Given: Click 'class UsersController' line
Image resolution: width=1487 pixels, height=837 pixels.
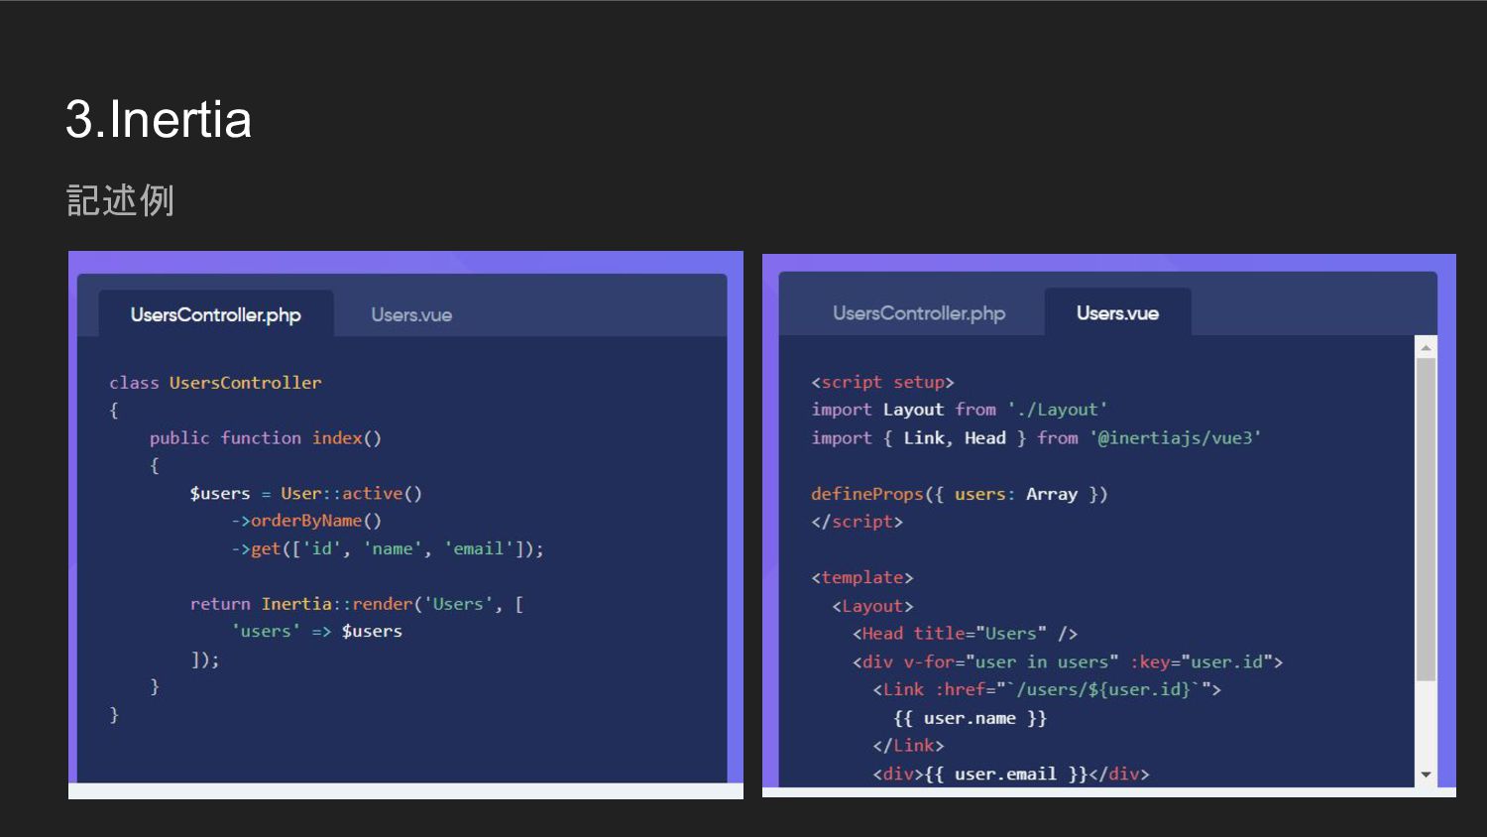Looking at the screenshot, I should pos(215,383).
